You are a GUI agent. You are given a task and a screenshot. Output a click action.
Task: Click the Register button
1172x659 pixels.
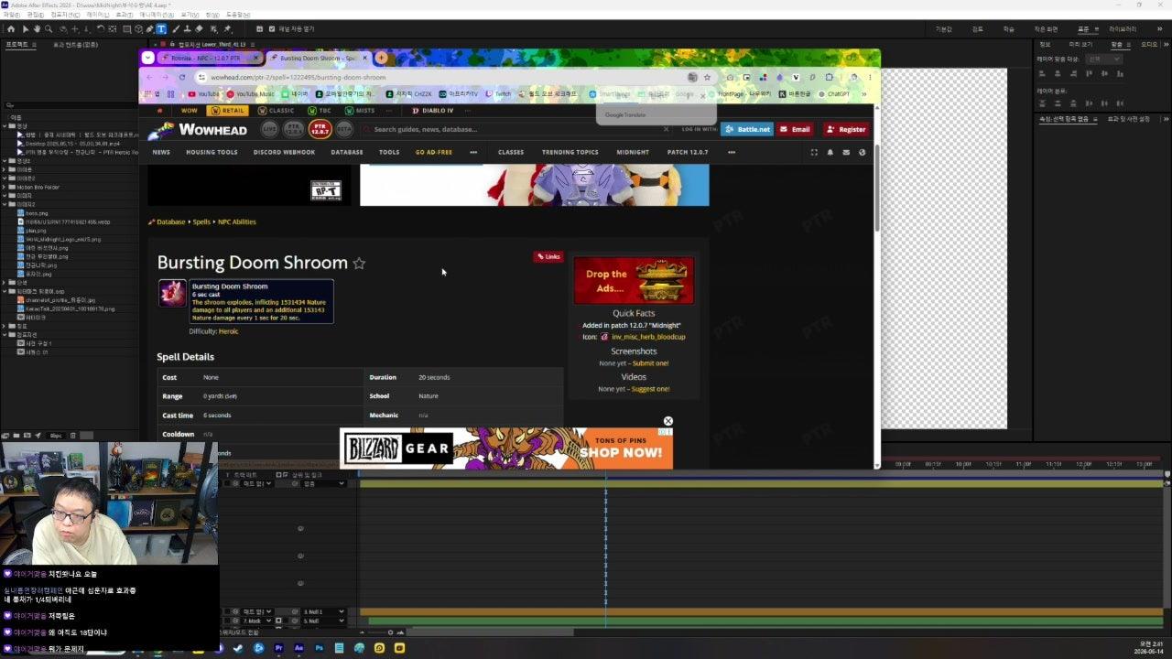846,129
